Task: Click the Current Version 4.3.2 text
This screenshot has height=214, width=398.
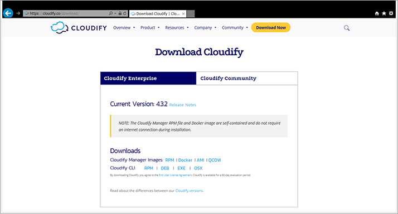Action: (x=139, y=104)
